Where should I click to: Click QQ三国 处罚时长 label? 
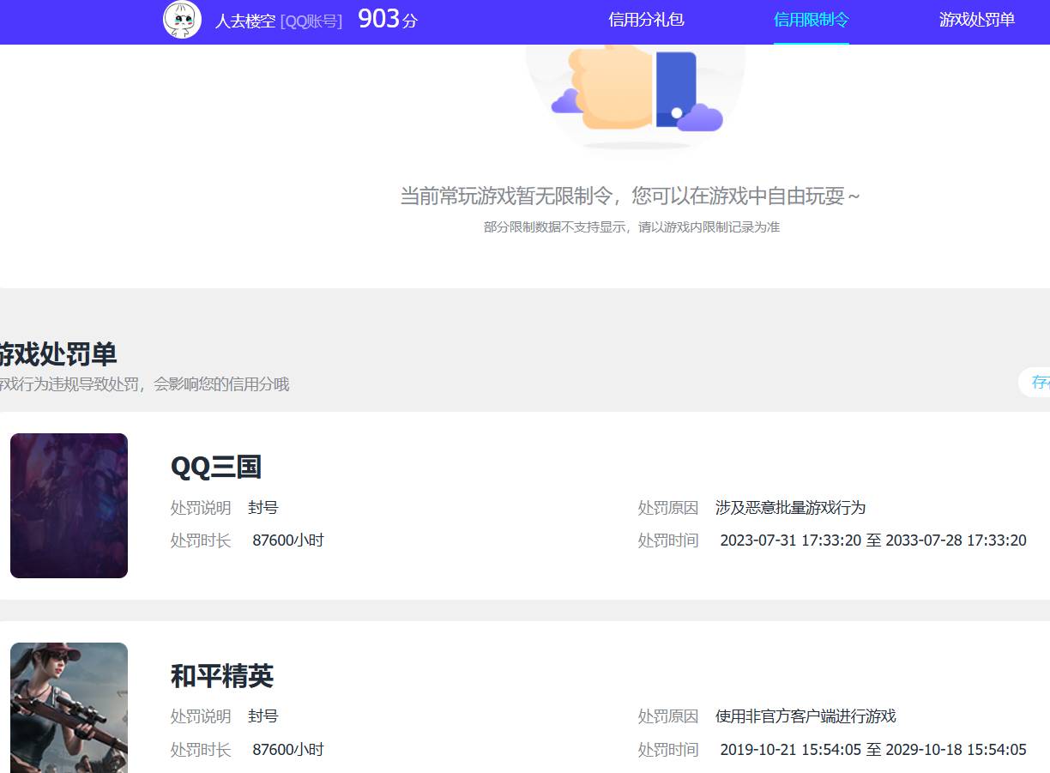(x=201, y=540)
